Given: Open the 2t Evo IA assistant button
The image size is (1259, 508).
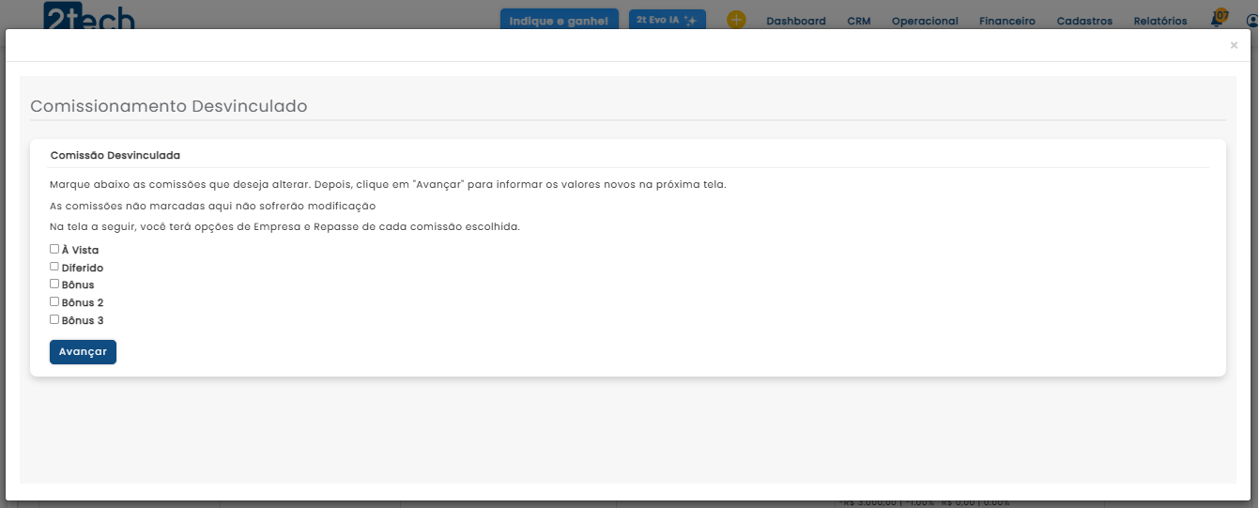Looking at the screenshot, I should 667,20.
